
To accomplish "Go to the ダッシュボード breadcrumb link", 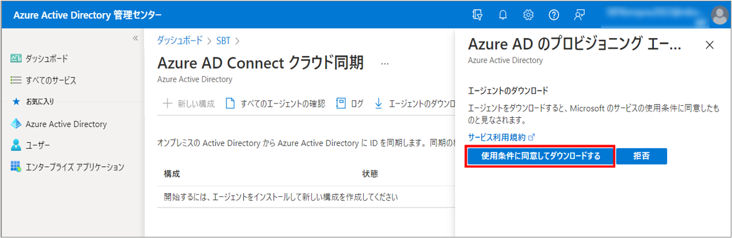I will point(180,40).
